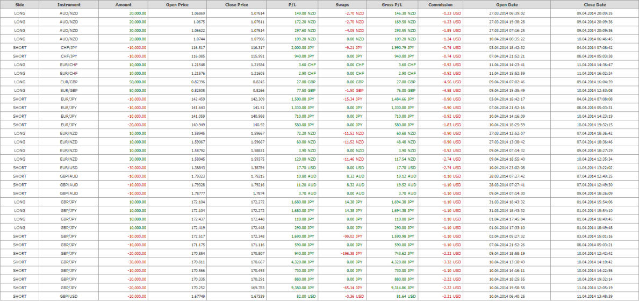
Task: Select open price 1.06869
Action: (x=198, y=13)
